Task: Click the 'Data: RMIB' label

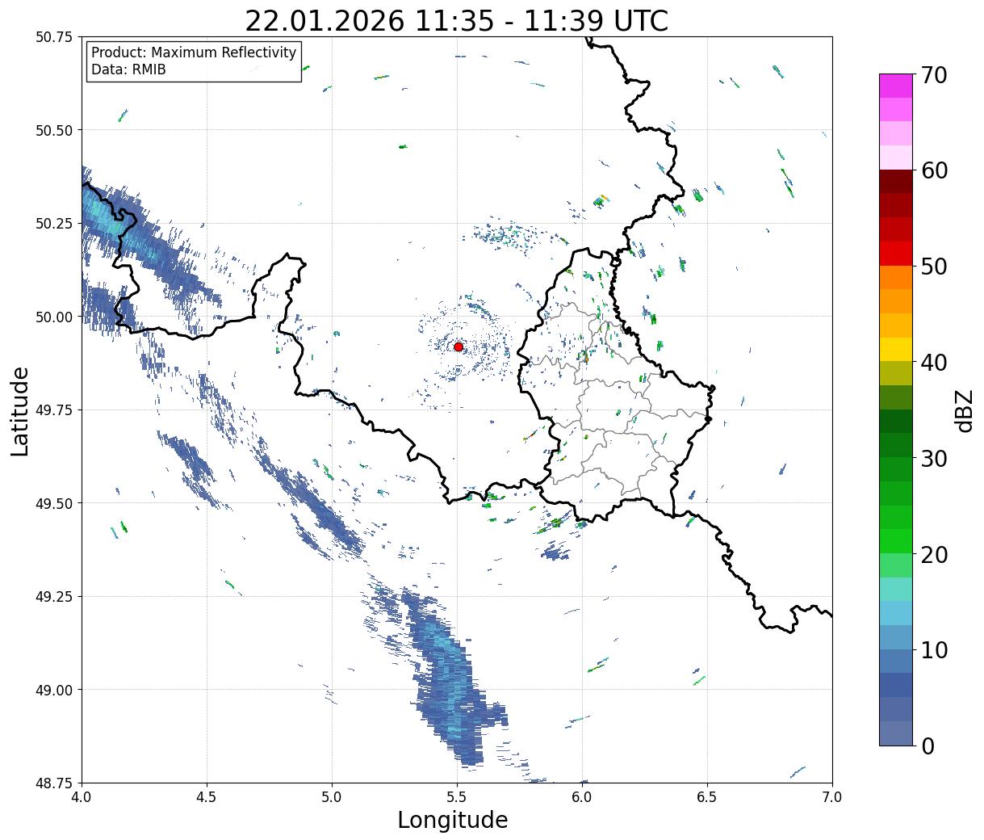Action: tap(128, 69)
